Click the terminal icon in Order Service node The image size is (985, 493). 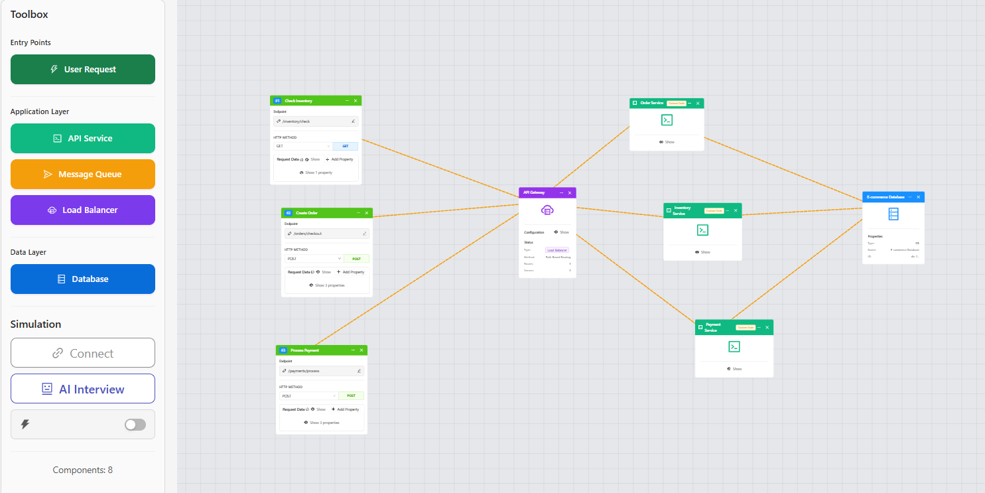click(x=667, y=119)
